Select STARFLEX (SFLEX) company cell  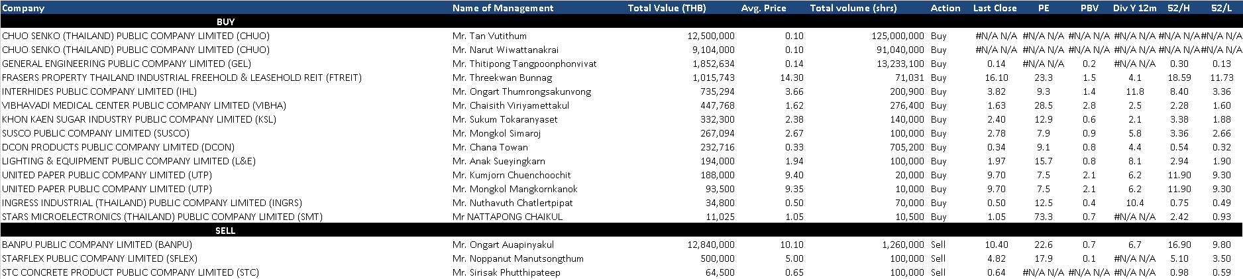point(99,258)
